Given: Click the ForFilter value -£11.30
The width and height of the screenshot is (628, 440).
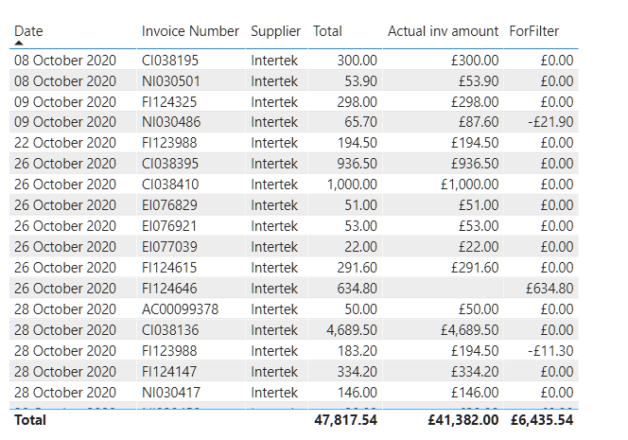Looking at the screenshot, I should (x=550, y=351).
